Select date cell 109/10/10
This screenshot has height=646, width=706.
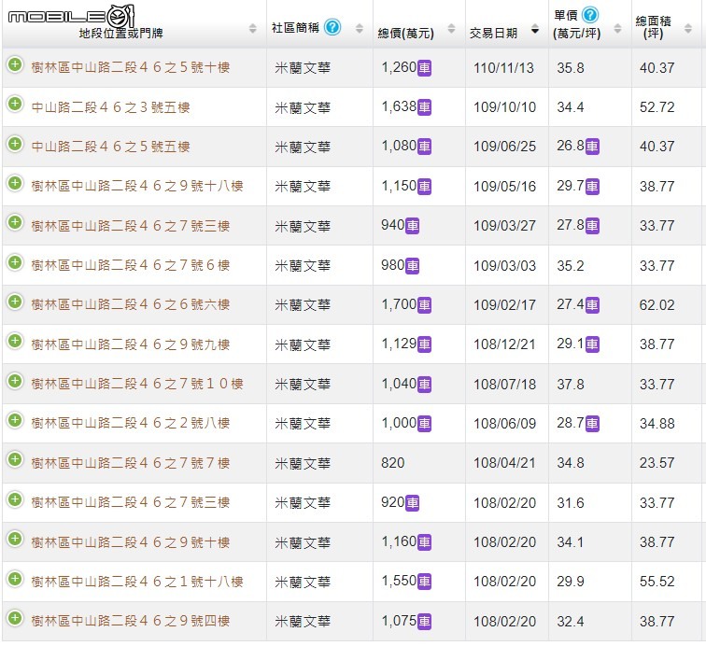pyautogui.click(x=504, y=107)
